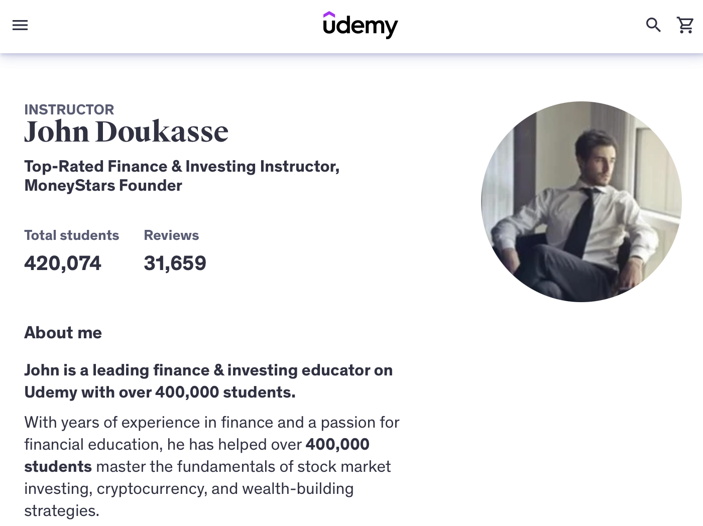The image size is (703, 526).
Task: Click the Udemy logo
Action: point(360,25)
